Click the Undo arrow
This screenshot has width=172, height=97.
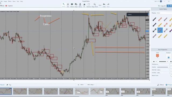point(104,5)
